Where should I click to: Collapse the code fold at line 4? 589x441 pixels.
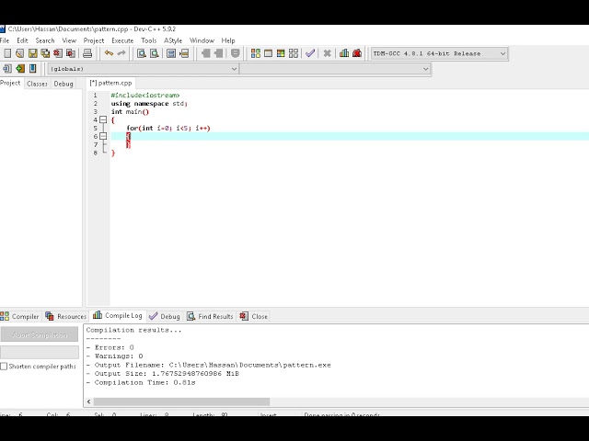pos(103,120)
